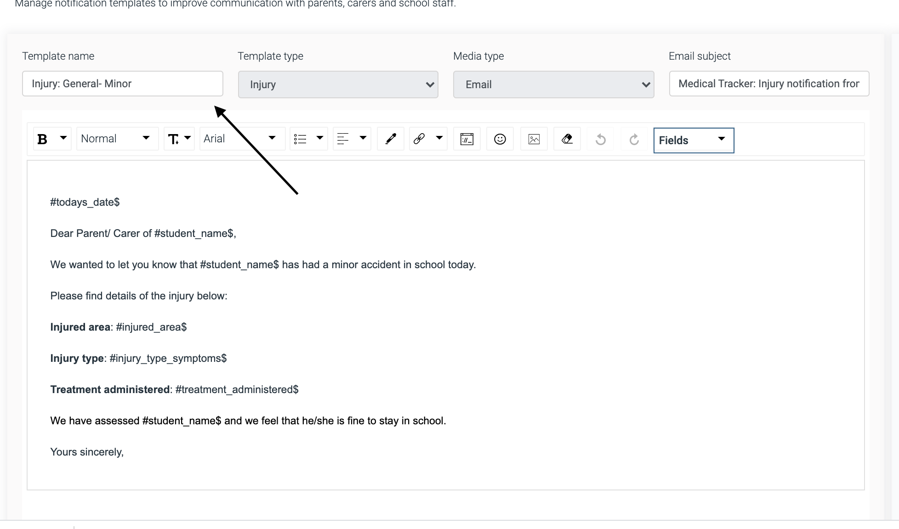Click the emoji picker icon

click(x=500, y=138)
